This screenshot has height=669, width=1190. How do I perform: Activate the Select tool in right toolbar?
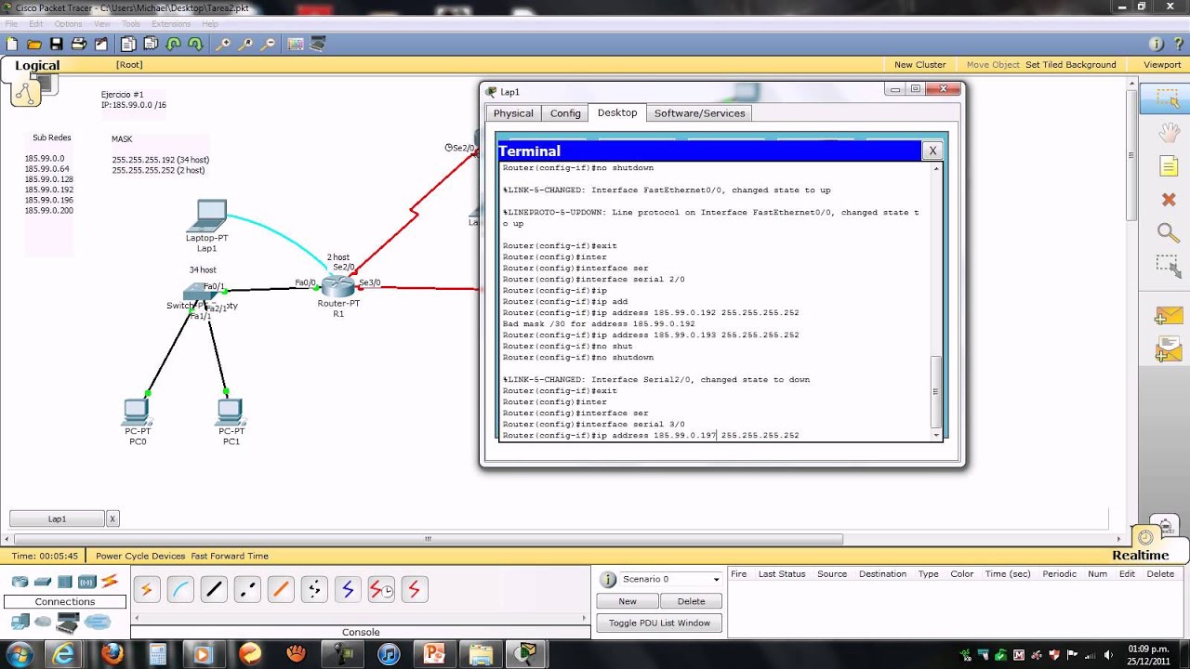click(1168, 98)
